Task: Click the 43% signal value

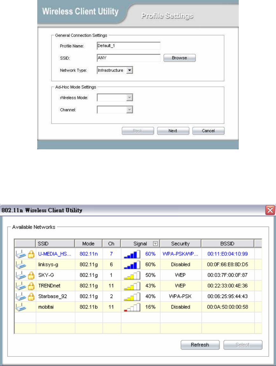Action: (150, 286)
